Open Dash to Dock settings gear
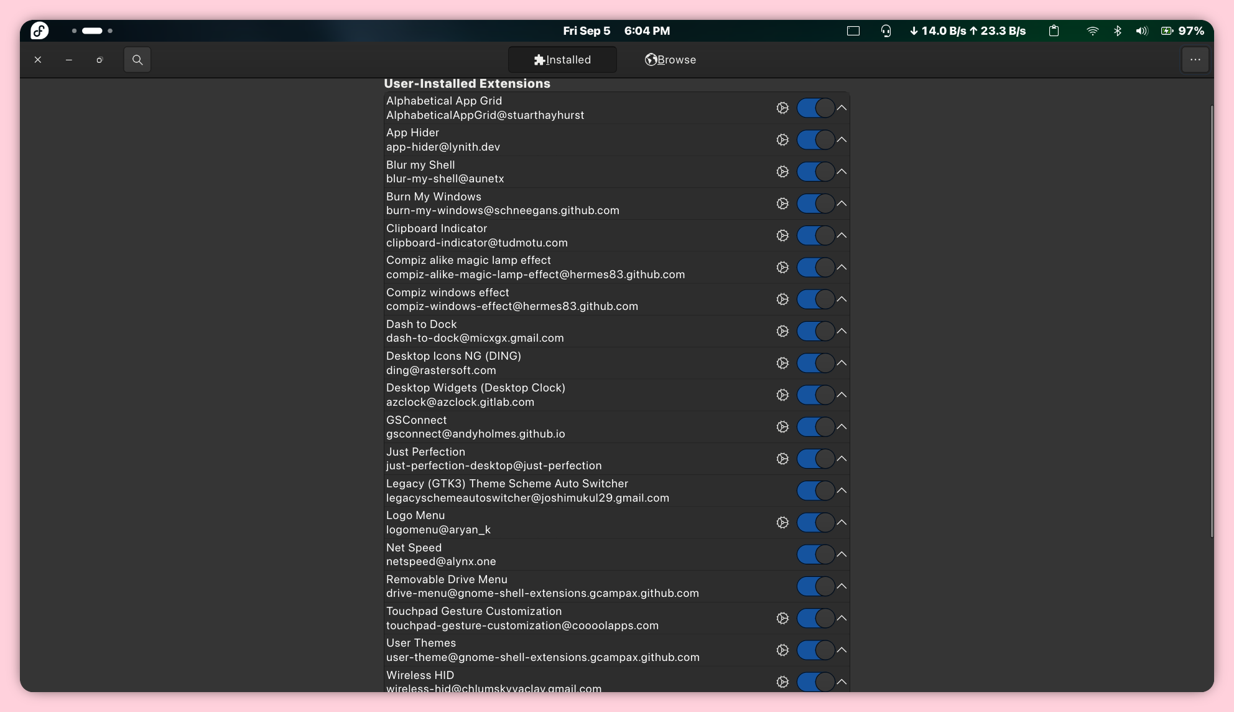1234x712 pixels. (x=782, y=331)
